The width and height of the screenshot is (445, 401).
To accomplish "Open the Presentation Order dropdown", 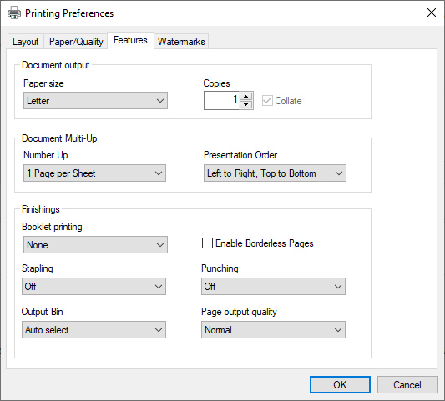I will 275,173.
